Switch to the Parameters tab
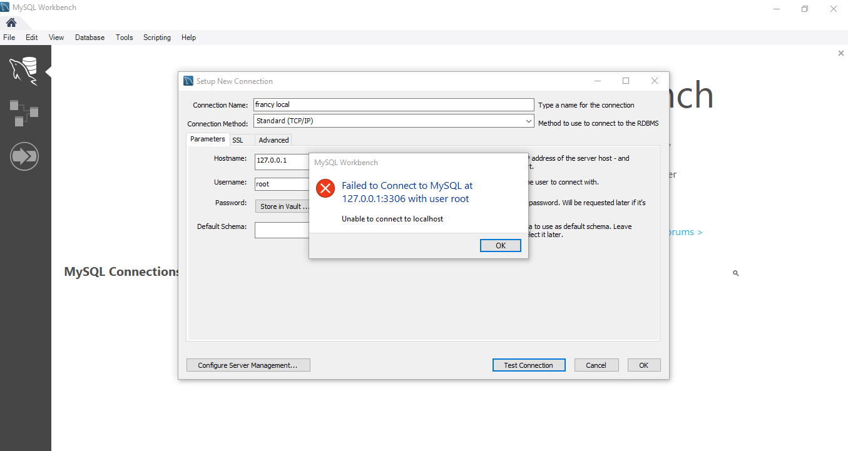This screenshot has height=451, width=848. [x=208, y=139]
